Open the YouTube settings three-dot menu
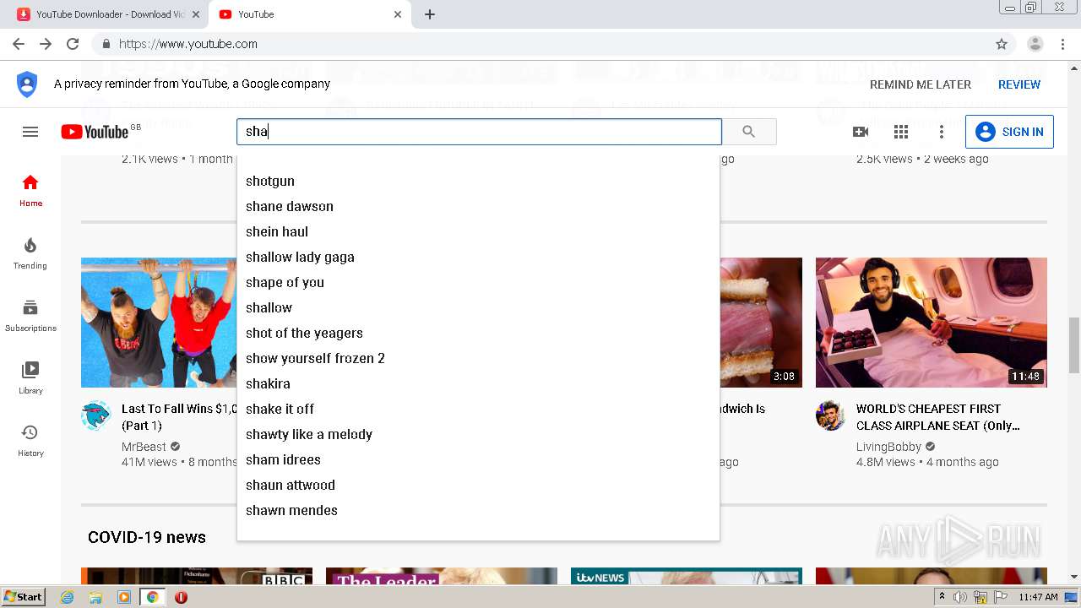 point(942,132)
